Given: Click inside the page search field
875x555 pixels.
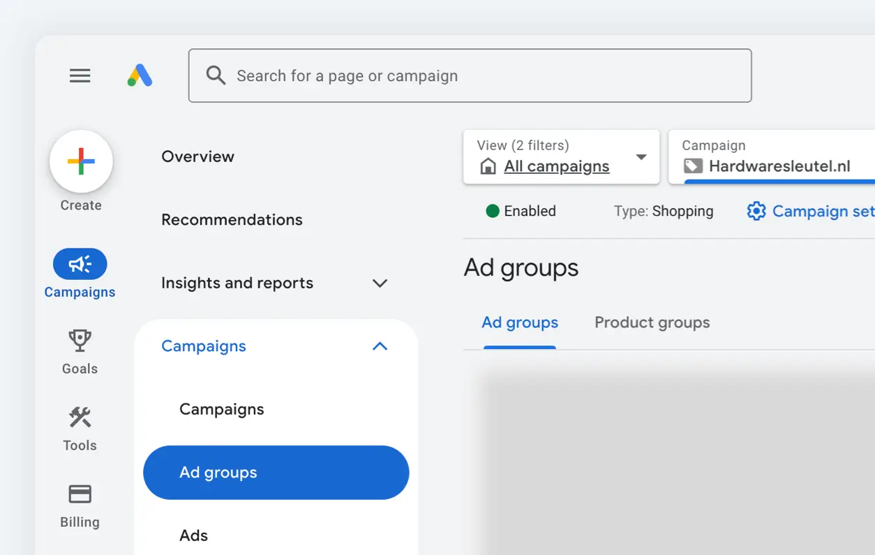Looking at the screenshot, I should [x=470, y=75].
